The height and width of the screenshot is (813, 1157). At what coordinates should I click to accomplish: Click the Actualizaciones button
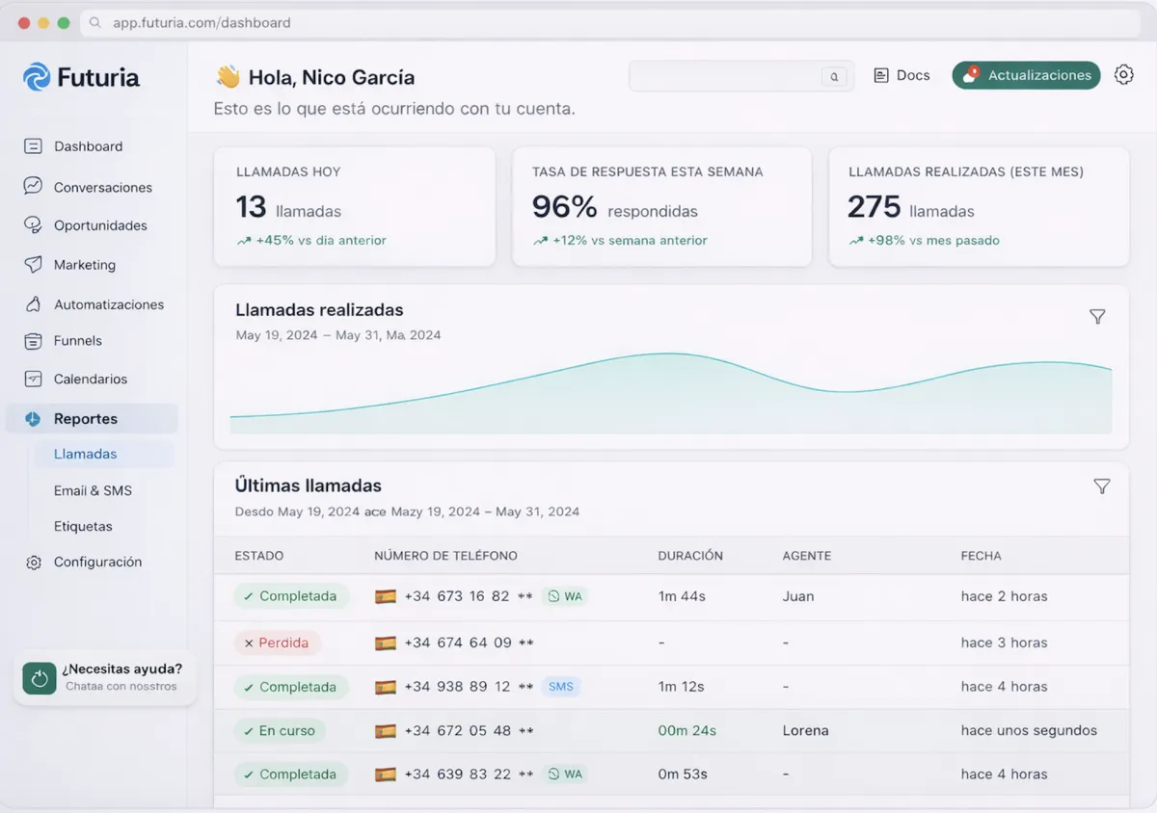point(1026,75)
